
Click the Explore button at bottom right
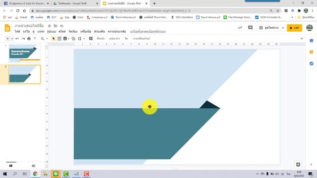pos(298,165)
